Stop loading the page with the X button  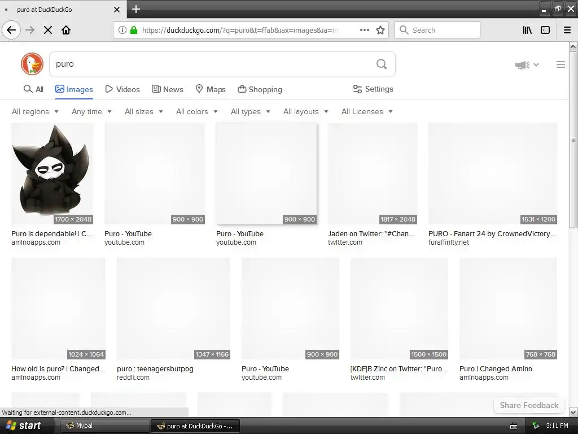[x=48, y=30]
